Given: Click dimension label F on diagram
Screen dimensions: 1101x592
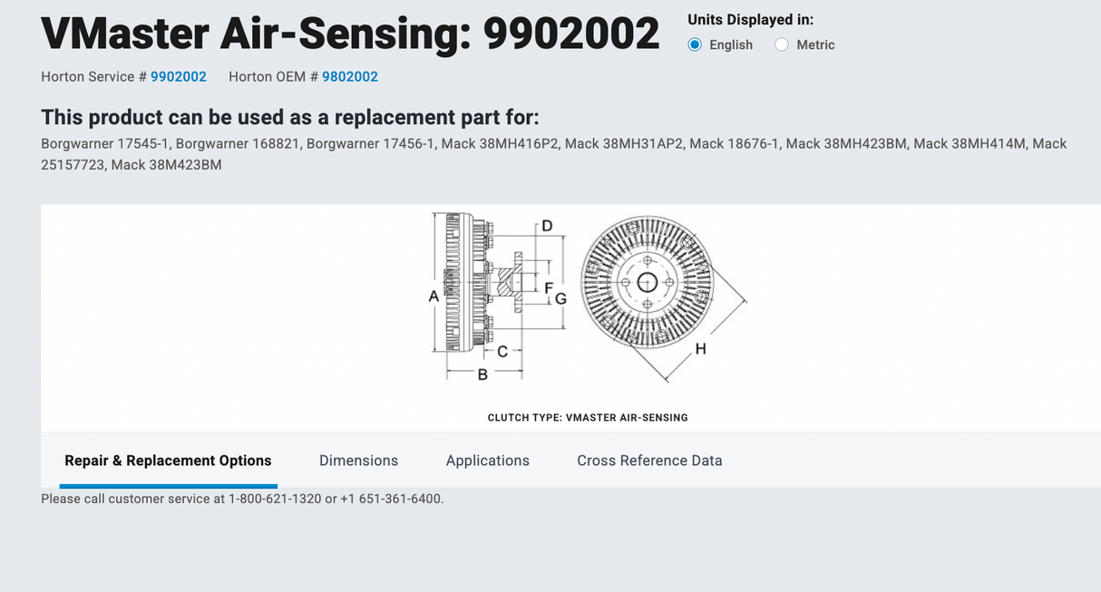Looking at the screenshot, I should (548, 287).
